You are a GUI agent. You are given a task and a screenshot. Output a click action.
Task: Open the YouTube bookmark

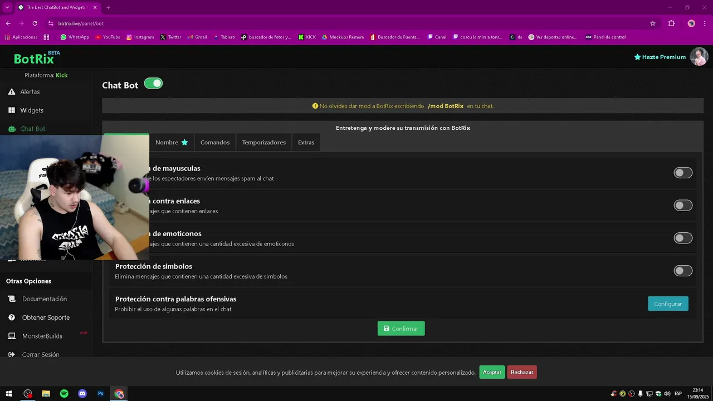pos(108,37)
